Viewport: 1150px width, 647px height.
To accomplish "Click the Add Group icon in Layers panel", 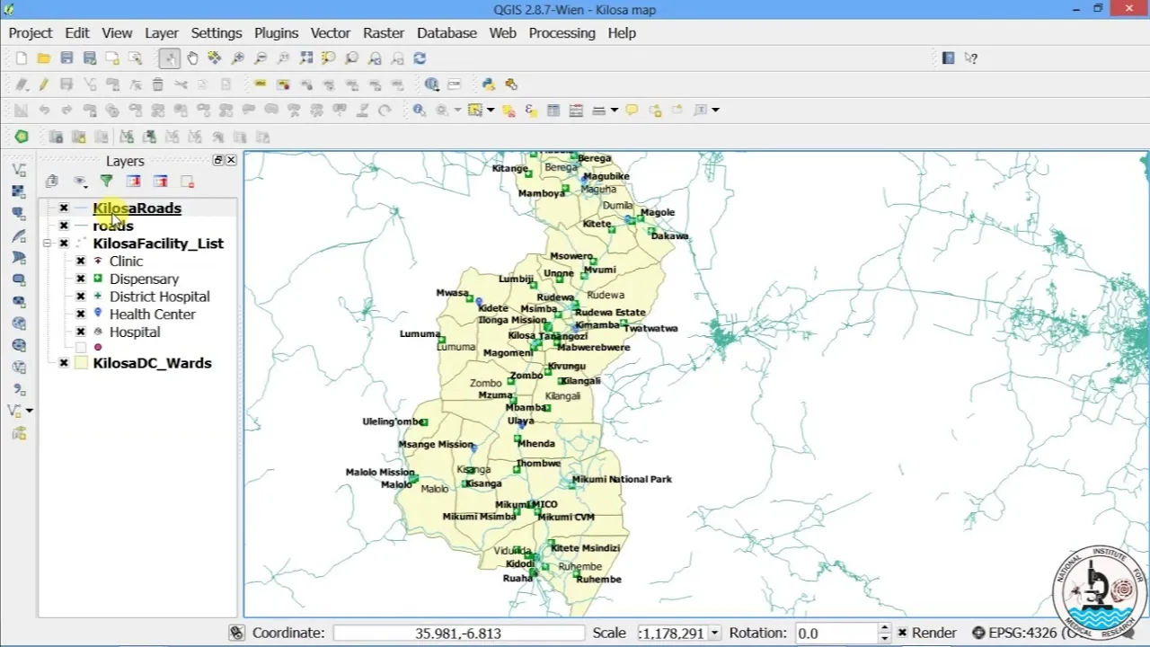I will [51, 182].
